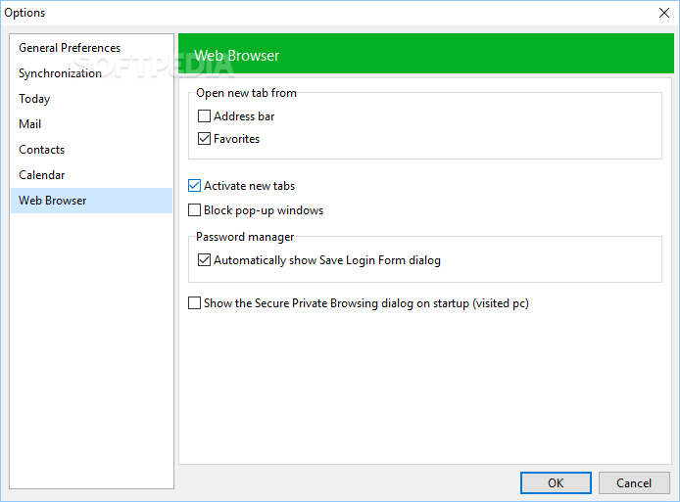Select Calendar in the sidebar
The width and height of the screenshot is (680, 502).
(x=91, y=175)
